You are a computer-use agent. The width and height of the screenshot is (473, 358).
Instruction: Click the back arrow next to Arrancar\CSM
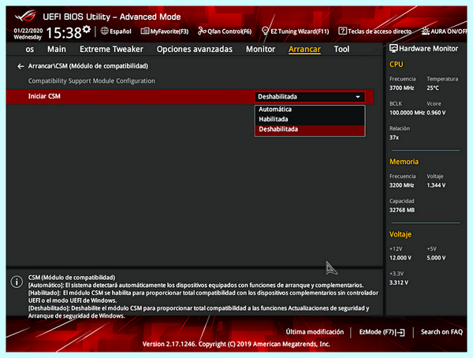[20, 66]
